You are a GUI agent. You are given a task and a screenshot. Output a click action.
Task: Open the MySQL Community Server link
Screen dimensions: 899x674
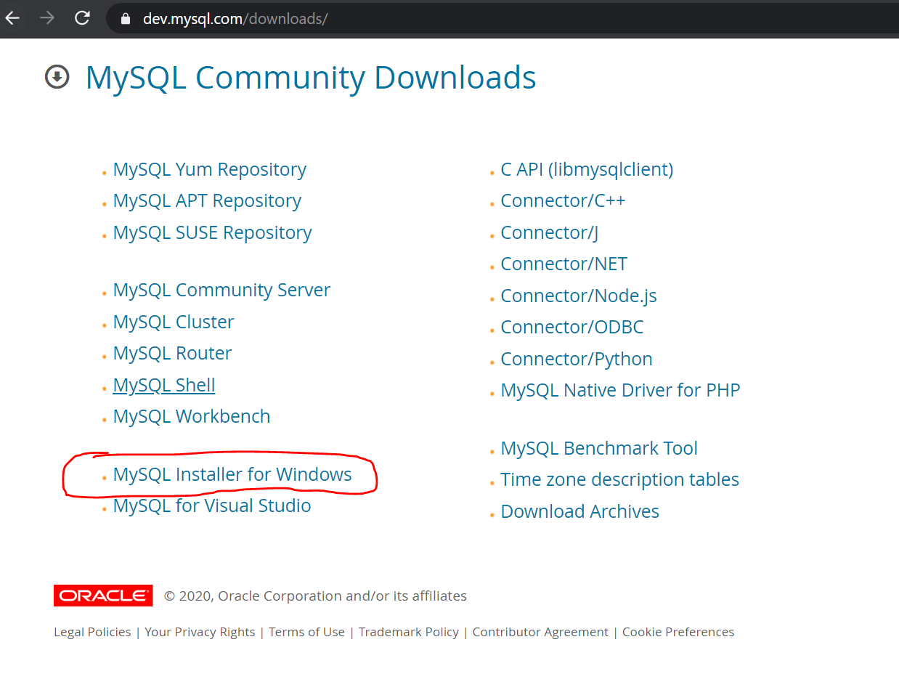221,291
